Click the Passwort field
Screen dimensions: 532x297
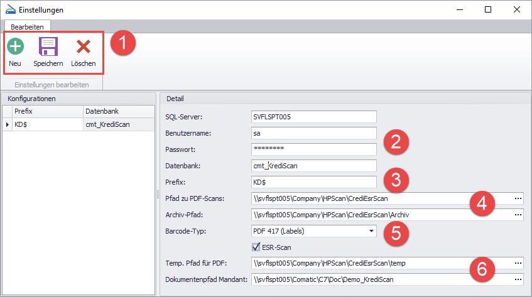[x=312, y=149]
